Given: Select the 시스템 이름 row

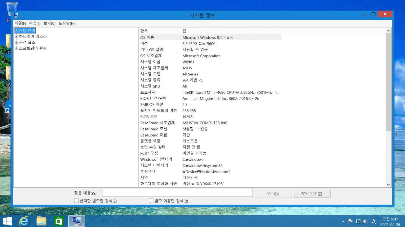Looking at the screenshot, I should (210, 62).
